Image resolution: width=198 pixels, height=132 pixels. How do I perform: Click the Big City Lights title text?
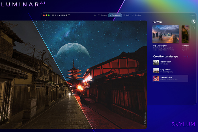(160, 46)
